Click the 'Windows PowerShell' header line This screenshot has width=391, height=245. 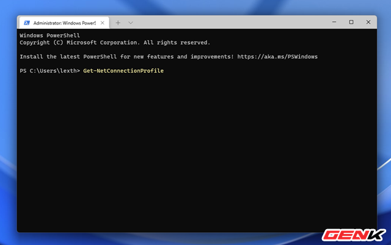pos(50,35)
